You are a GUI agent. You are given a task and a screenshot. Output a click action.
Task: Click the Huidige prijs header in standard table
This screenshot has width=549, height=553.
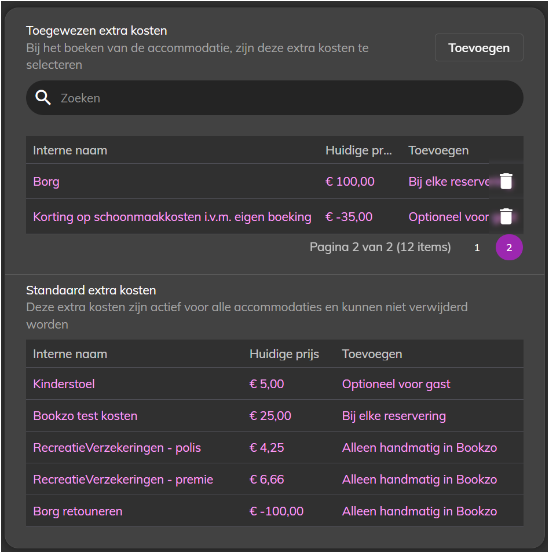coord(284,354)
